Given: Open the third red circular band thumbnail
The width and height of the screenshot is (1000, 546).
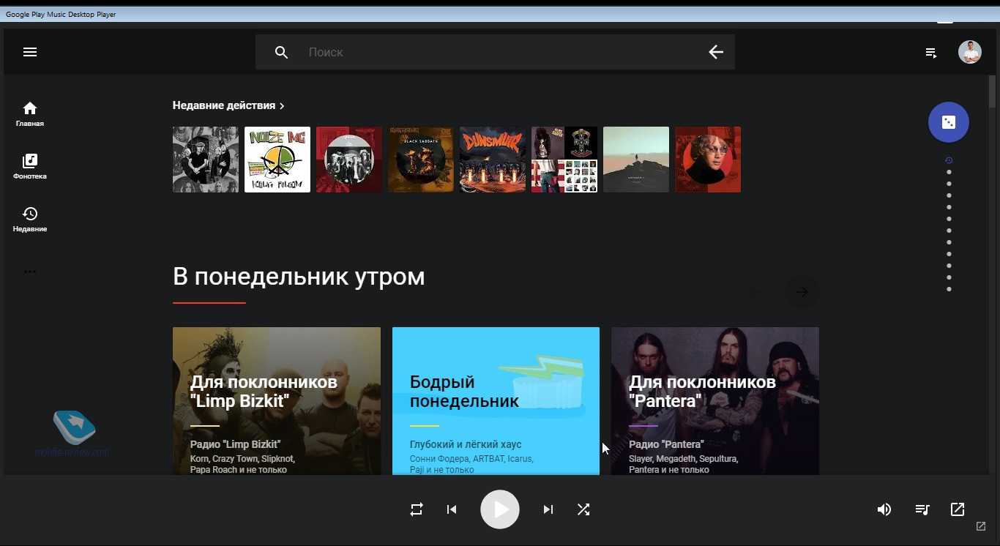Looking at the screenshot, I should coord(349,160).
